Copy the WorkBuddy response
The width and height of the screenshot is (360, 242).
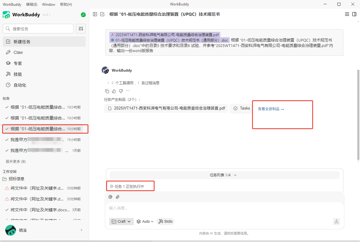click(x=107, y=91)
